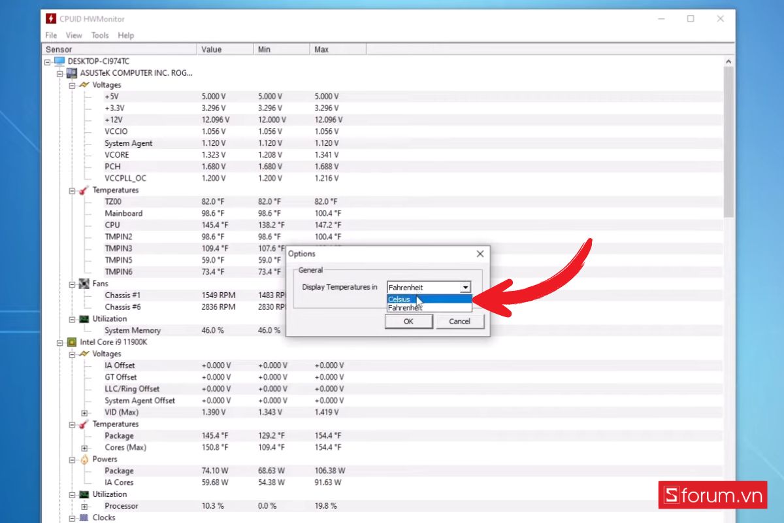Expand the VID (Max) row
This screenshot has height=523, width=784.
(84, 413)
